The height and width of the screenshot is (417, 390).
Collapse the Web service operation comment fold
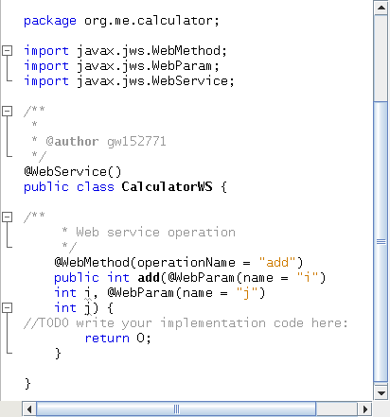tap(7, 217)
